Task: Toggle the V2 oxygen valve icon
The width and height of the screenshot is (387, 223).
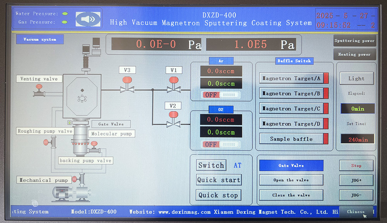Action: 173,119
